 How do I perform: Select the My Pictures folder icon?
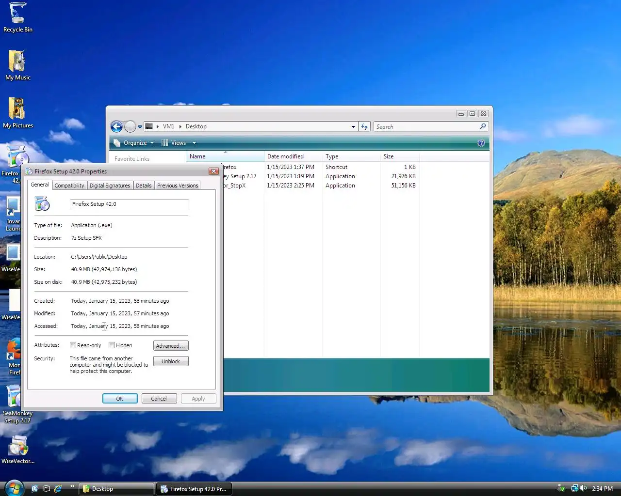point(17,113)
